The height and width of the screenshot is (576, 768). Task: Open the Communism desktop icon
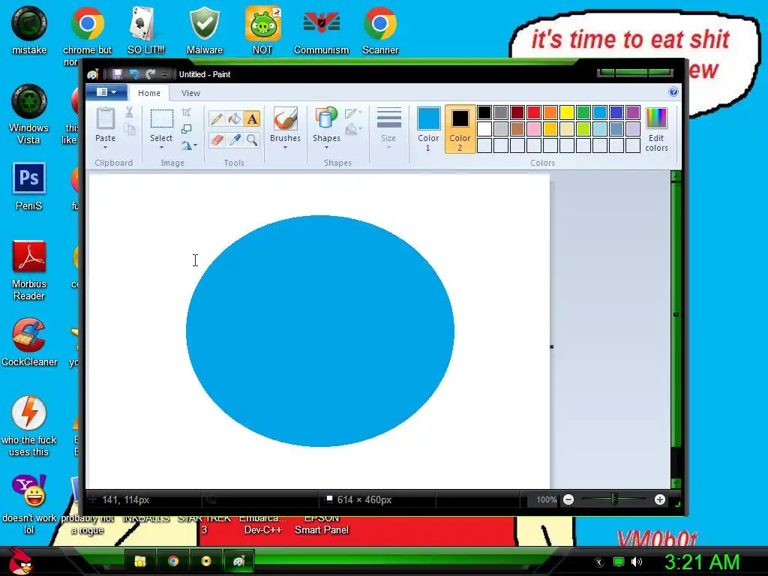tap(321, 30)
